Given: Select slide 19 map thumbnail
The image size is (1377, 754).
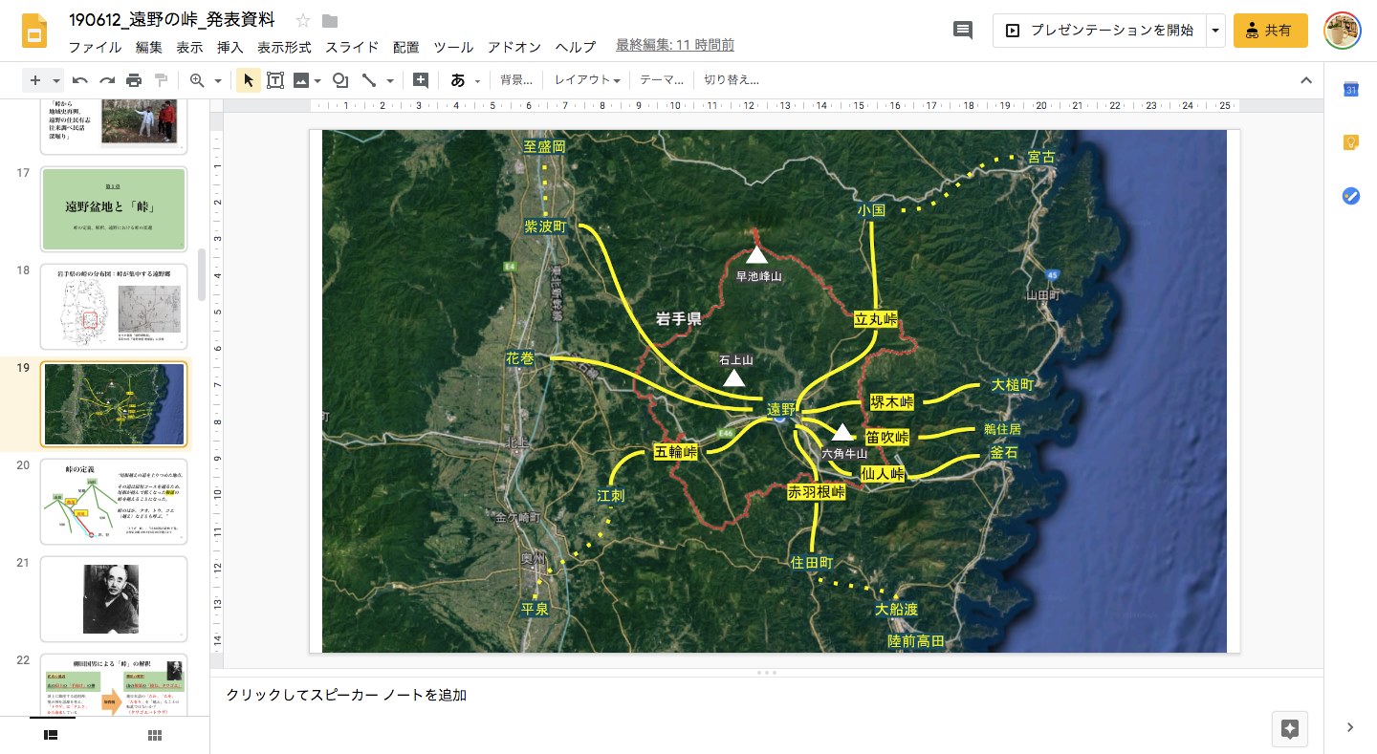Looking at the screenshot, I should 114,404.
